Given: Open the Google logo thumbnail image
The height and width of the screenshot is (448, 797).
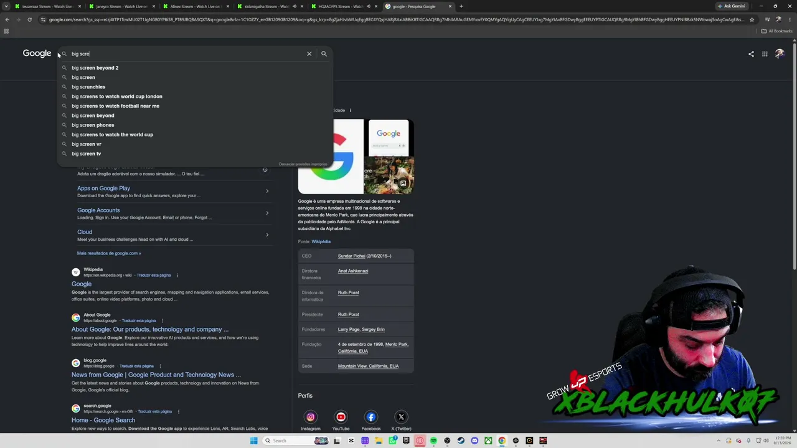Looking at the screenshot, I should pyautogui.click(x=331, y=157).
